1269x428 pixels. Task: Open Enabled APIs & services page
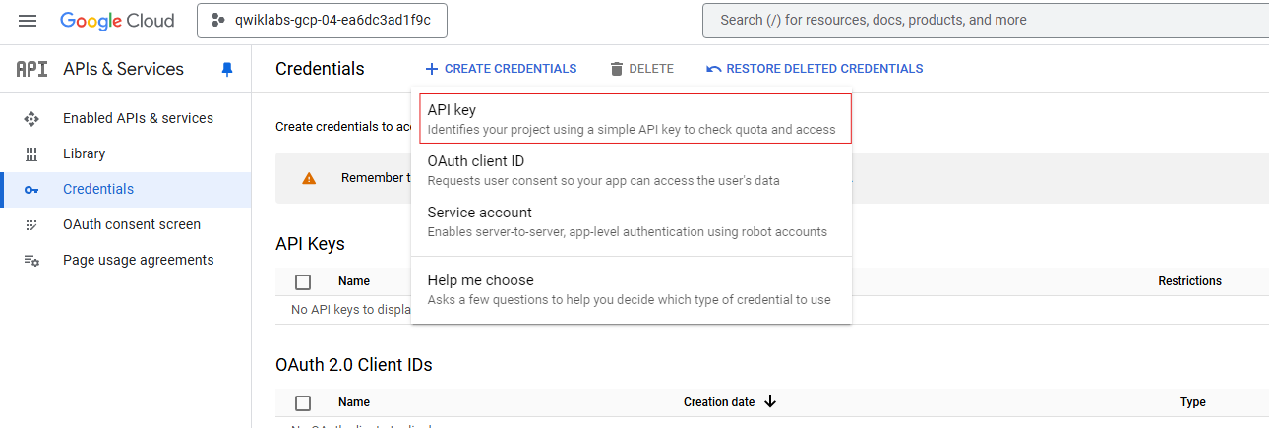(138, 118)
